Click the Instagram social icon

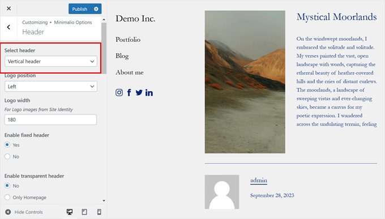(x=119, y=93)
